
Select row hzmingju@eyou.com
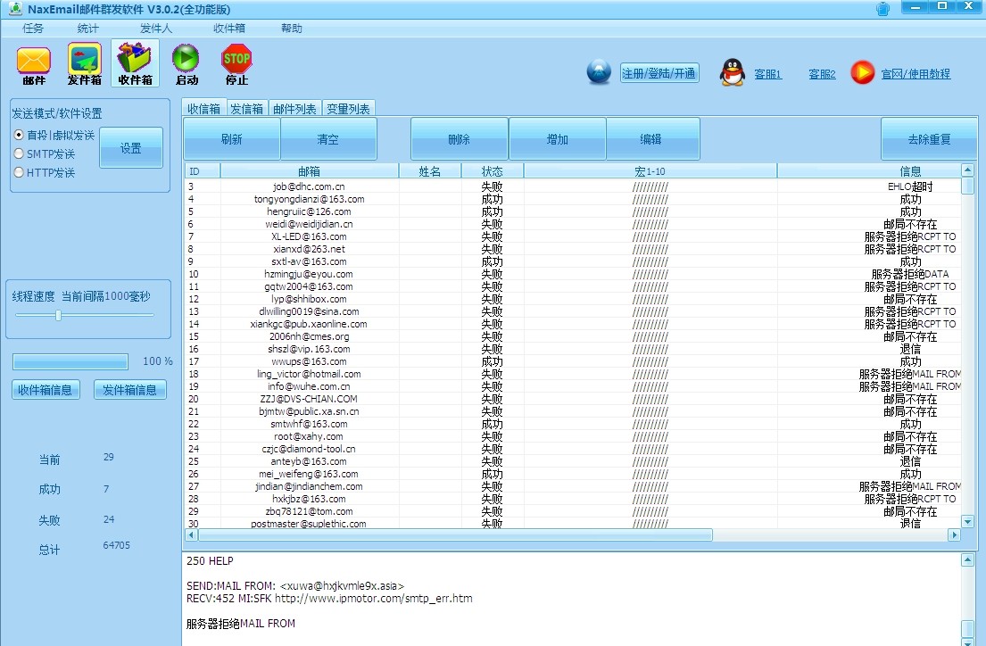click(x=573, y=274)
